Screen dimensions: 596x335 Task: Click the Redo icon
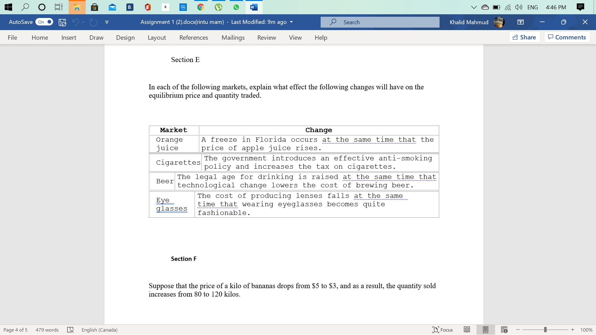(93, 22)
